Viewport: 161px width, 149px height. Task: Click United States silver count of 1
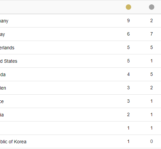point(152,61)
